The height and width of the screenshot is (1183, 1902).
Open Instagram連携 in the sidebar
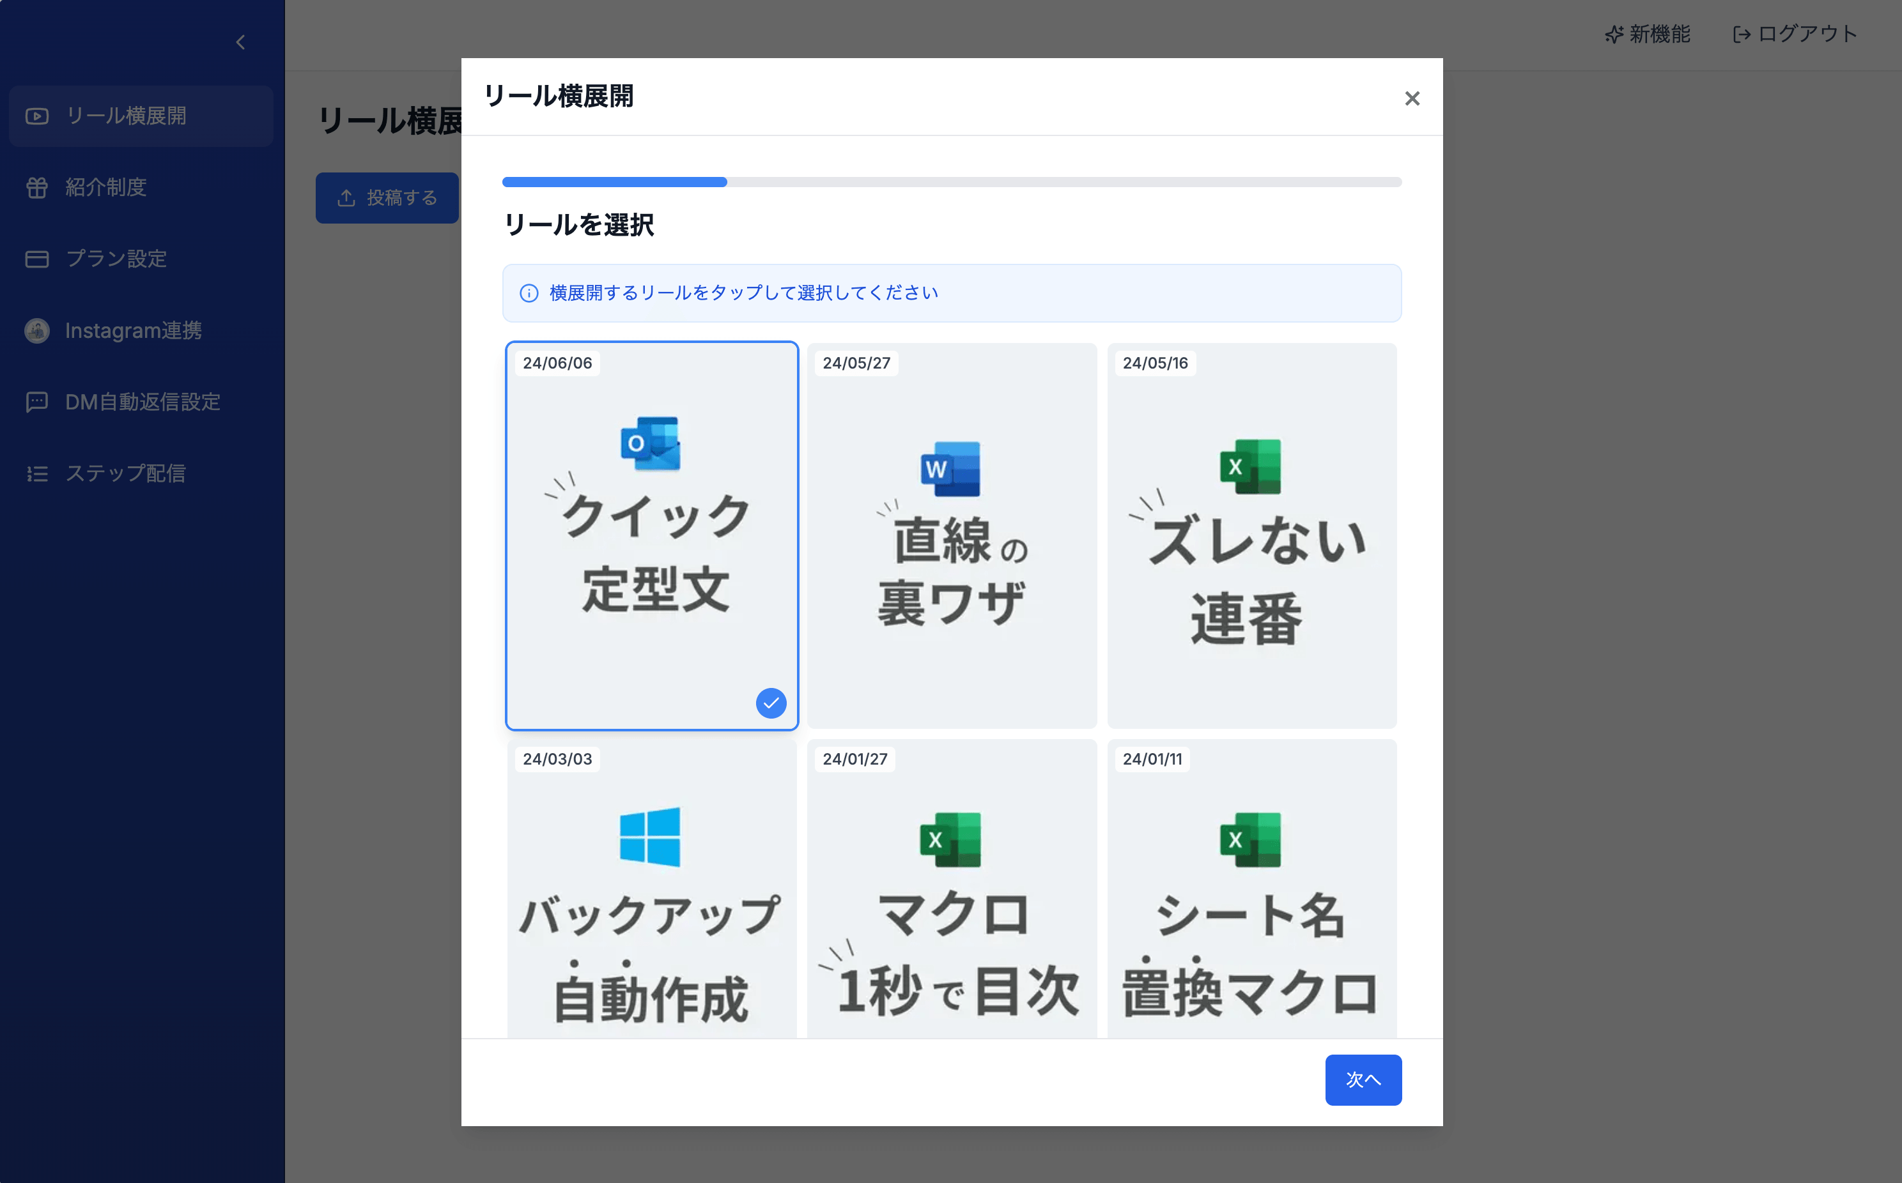point(141,331)
